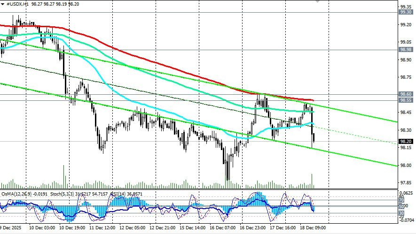Viewport: 416px width, 234px height.
Task: Click the 99.35 price axis value
Action: [x=406, y=7]
